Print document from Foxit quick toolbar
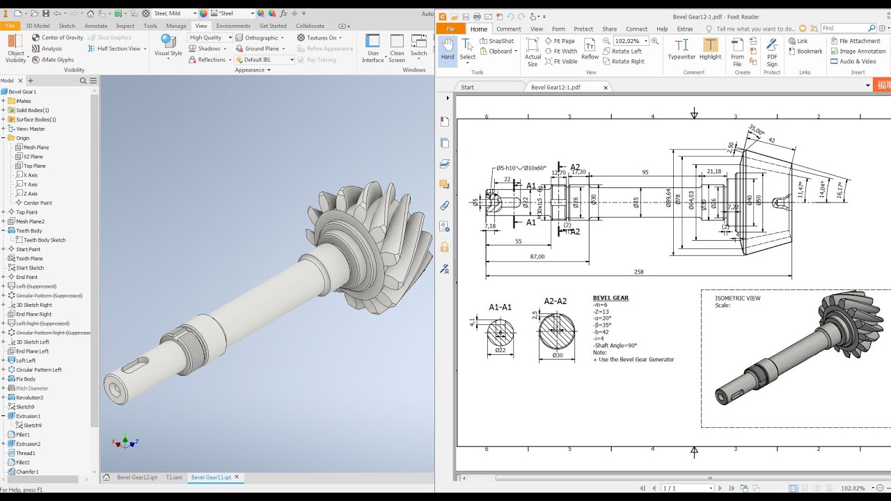The width and height of the screenshot is (891, 501). pos(477,17)
